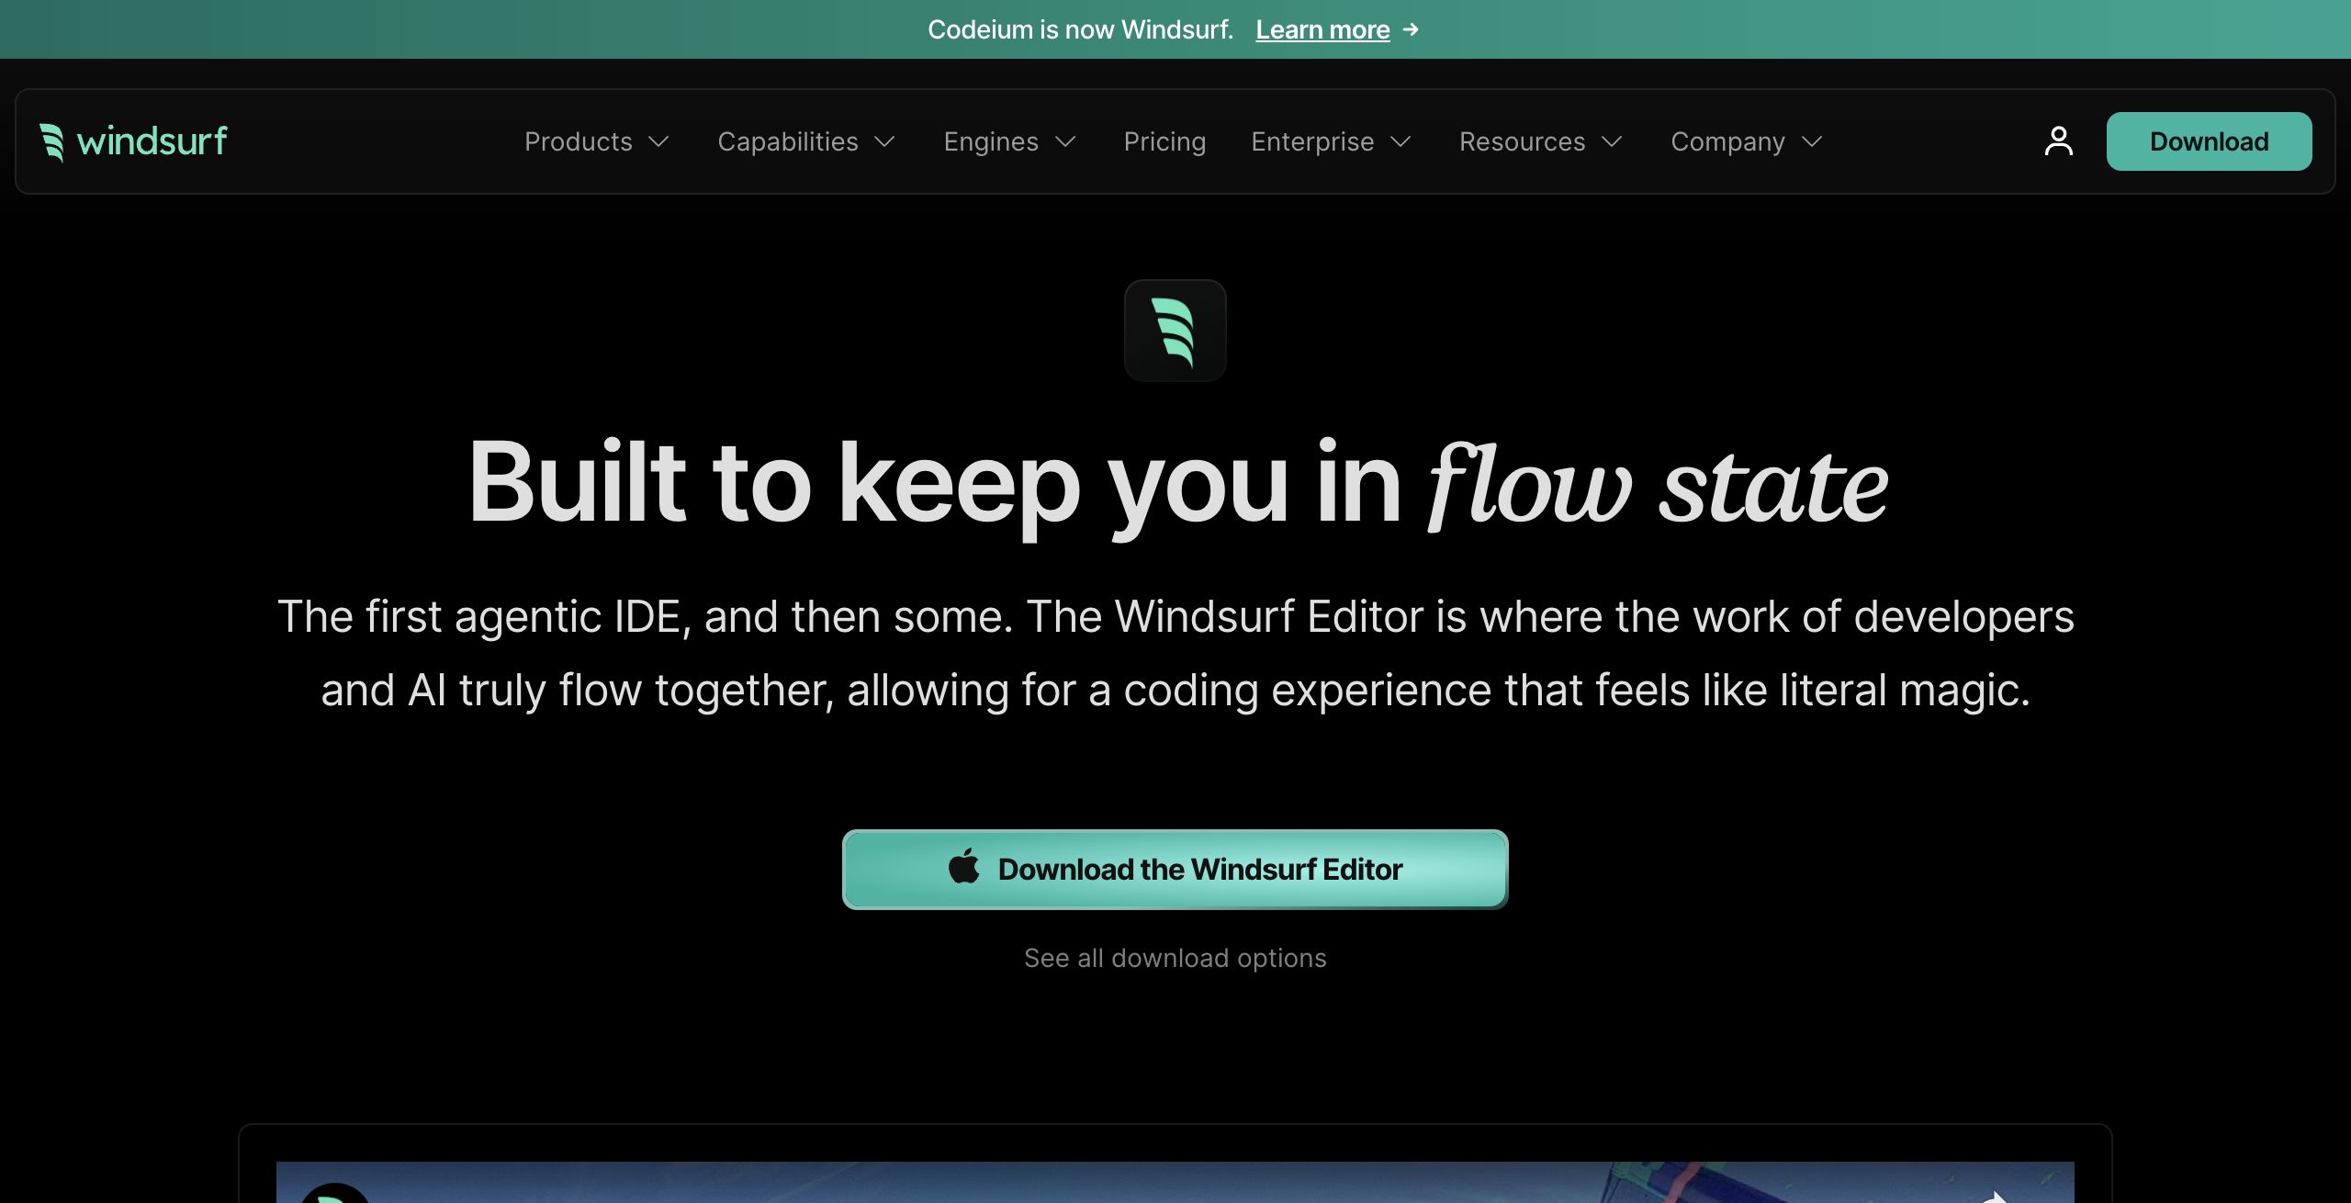Open the Resources dropdown chevron
2351x1203 pixels.
click(1612, 142)
